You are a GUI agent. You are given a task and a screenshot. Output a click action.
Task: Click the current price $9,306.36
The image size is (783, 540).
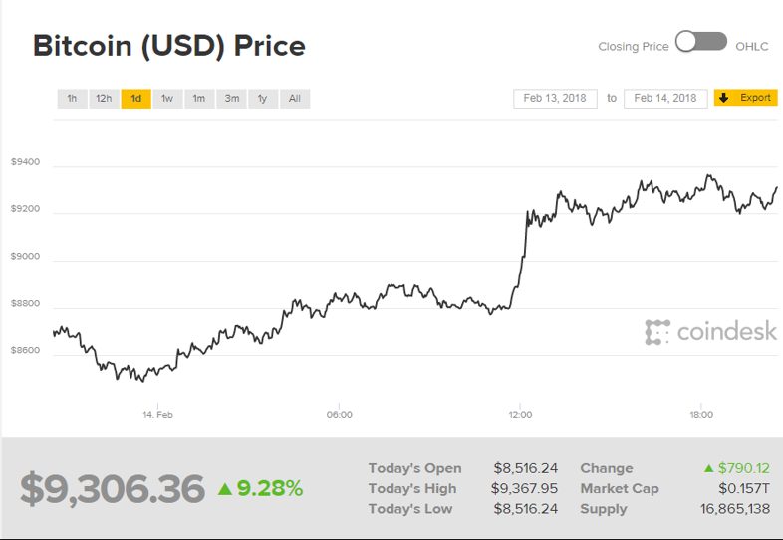pos(113,488)
